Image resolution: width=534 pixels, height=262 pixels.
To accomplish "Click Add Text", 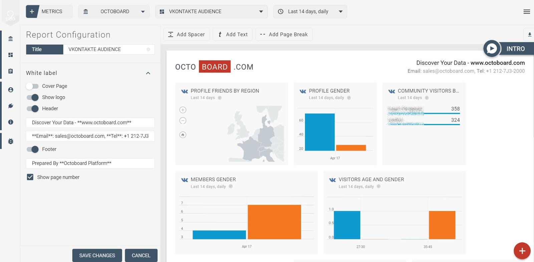I will [x=233, y=34].
